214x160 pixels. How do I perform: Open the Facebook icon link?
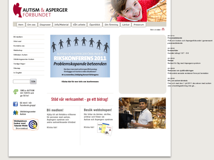[x=15, y=104]
